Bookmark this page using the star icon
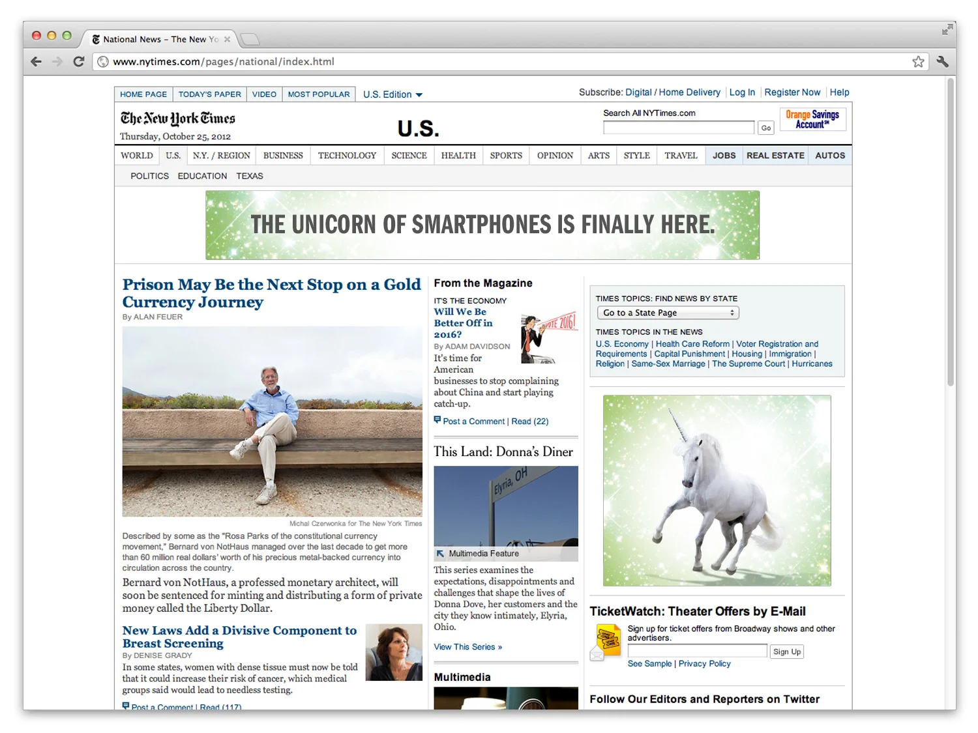The width and height of the screenshot is (978, 733). pyautogui.click(x=919, y=61)
